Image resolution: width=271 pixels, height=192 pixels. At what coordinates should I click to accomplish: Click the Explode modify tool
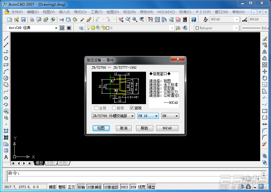click(x=265, y=144)
